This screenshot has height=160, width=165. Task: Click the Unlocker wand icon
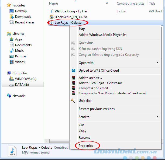73,101
